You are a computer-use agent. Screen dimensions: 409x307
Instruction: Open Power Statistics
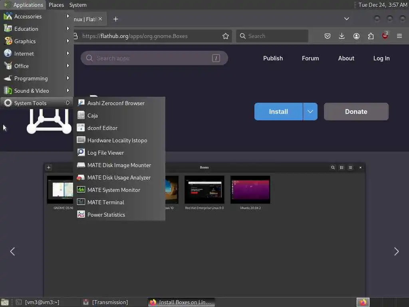tap(119, 215)
